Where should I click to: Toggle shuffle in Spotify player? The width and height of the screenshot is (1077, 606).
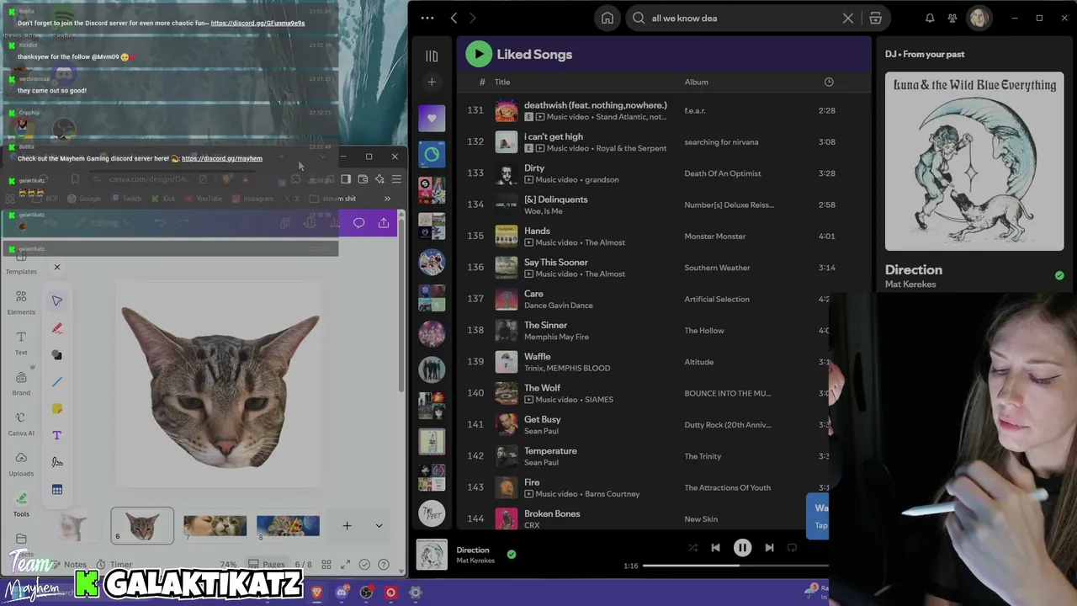(x=692, y=548)
